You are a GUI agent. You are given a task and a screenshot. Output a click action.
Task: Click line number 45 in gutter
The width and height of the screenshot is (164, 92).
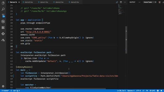tap(12, 67)
